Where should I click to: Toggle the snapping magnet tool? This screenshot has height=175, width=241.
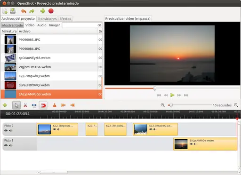43,105
